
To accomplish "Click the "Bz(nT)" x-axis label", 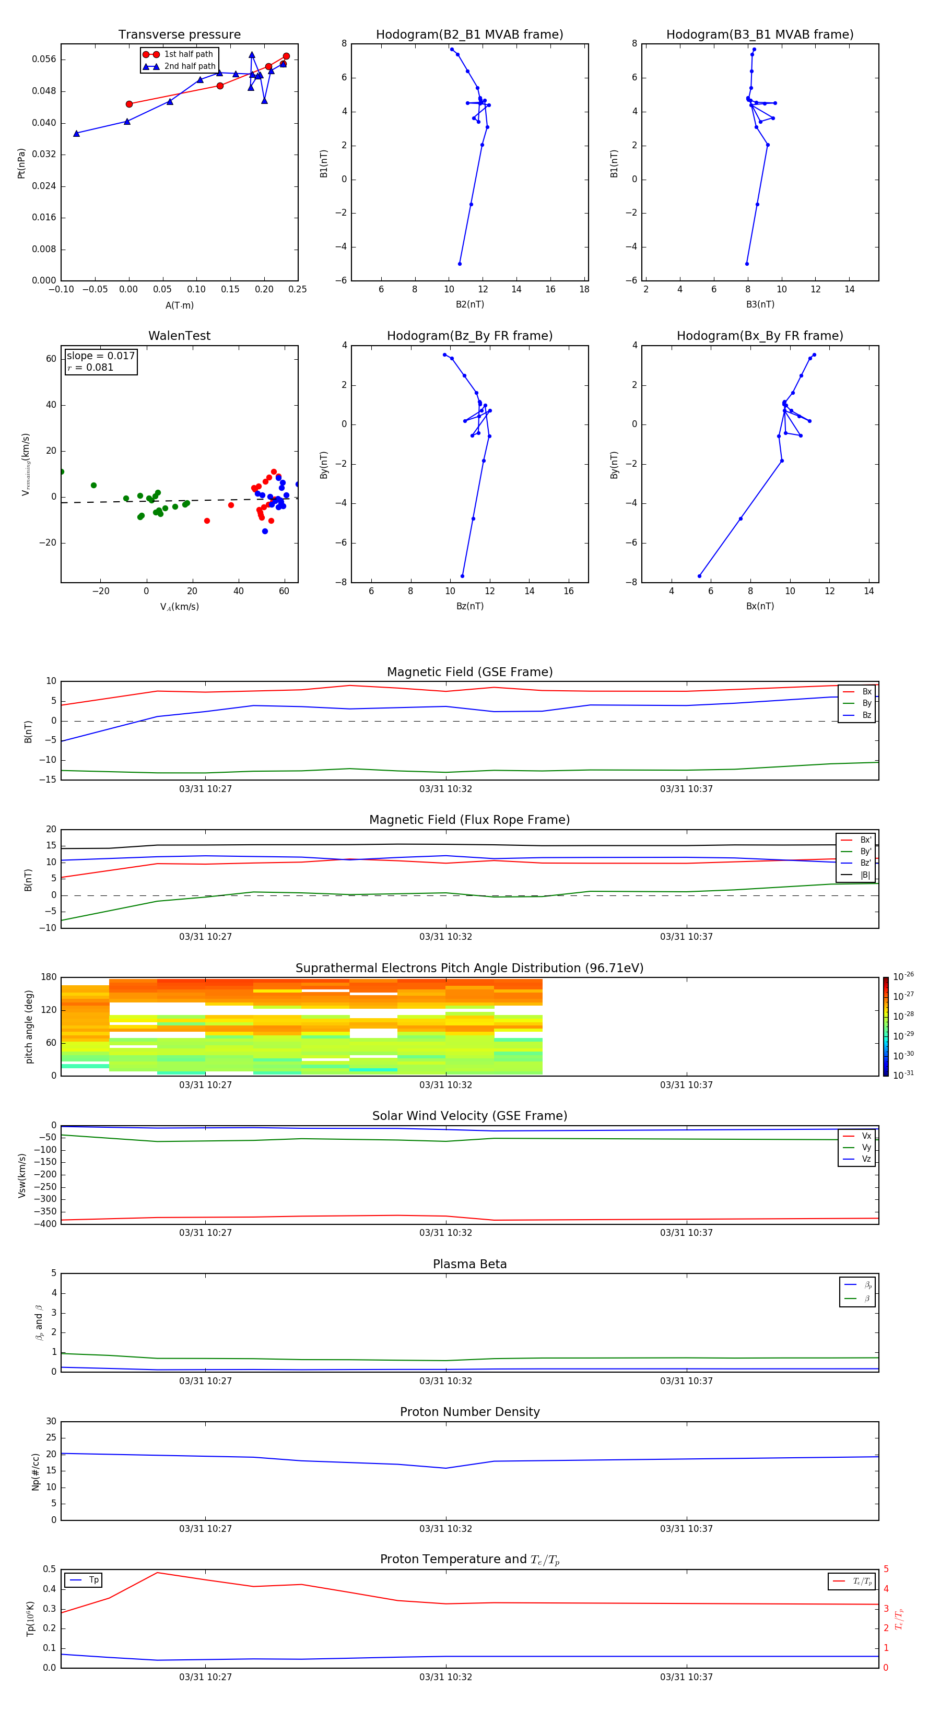I will tap(469, 606).
